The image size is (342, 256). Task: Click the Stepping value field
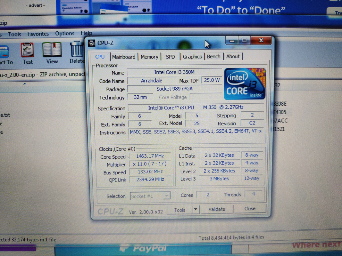point(252,115)
